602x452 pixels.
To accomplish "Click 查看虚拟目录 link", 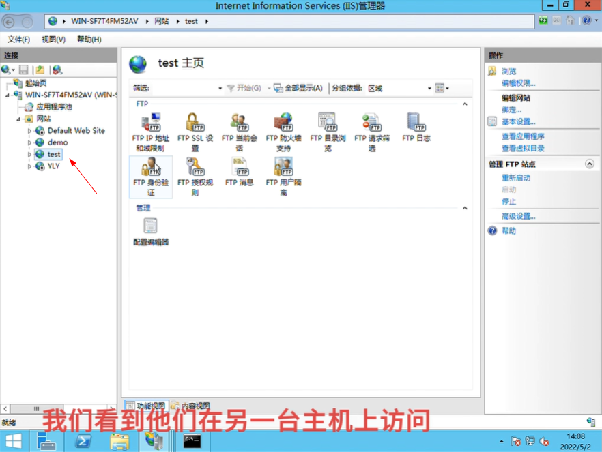I will click(523, 149).
